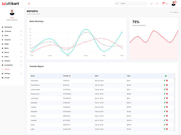The height and width of the screenshot is (135, 181).
Task: Expand the Products sidebar submenu
Action: tap(21, 31)
